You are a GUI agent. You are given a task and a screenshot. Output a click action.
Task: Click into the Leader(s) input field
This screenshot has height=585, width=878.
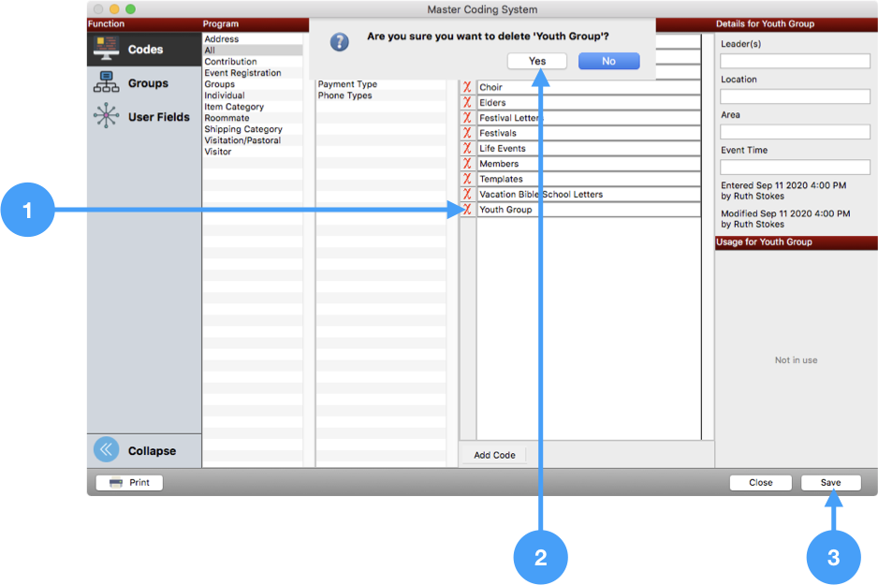pos(795,61)
